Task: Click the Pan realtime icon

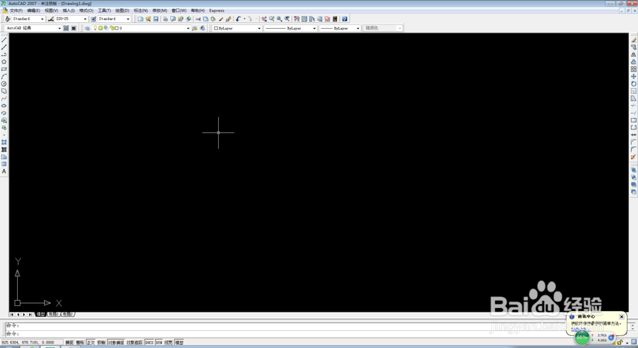Action: pyautogui.click(x=264, y=19)
